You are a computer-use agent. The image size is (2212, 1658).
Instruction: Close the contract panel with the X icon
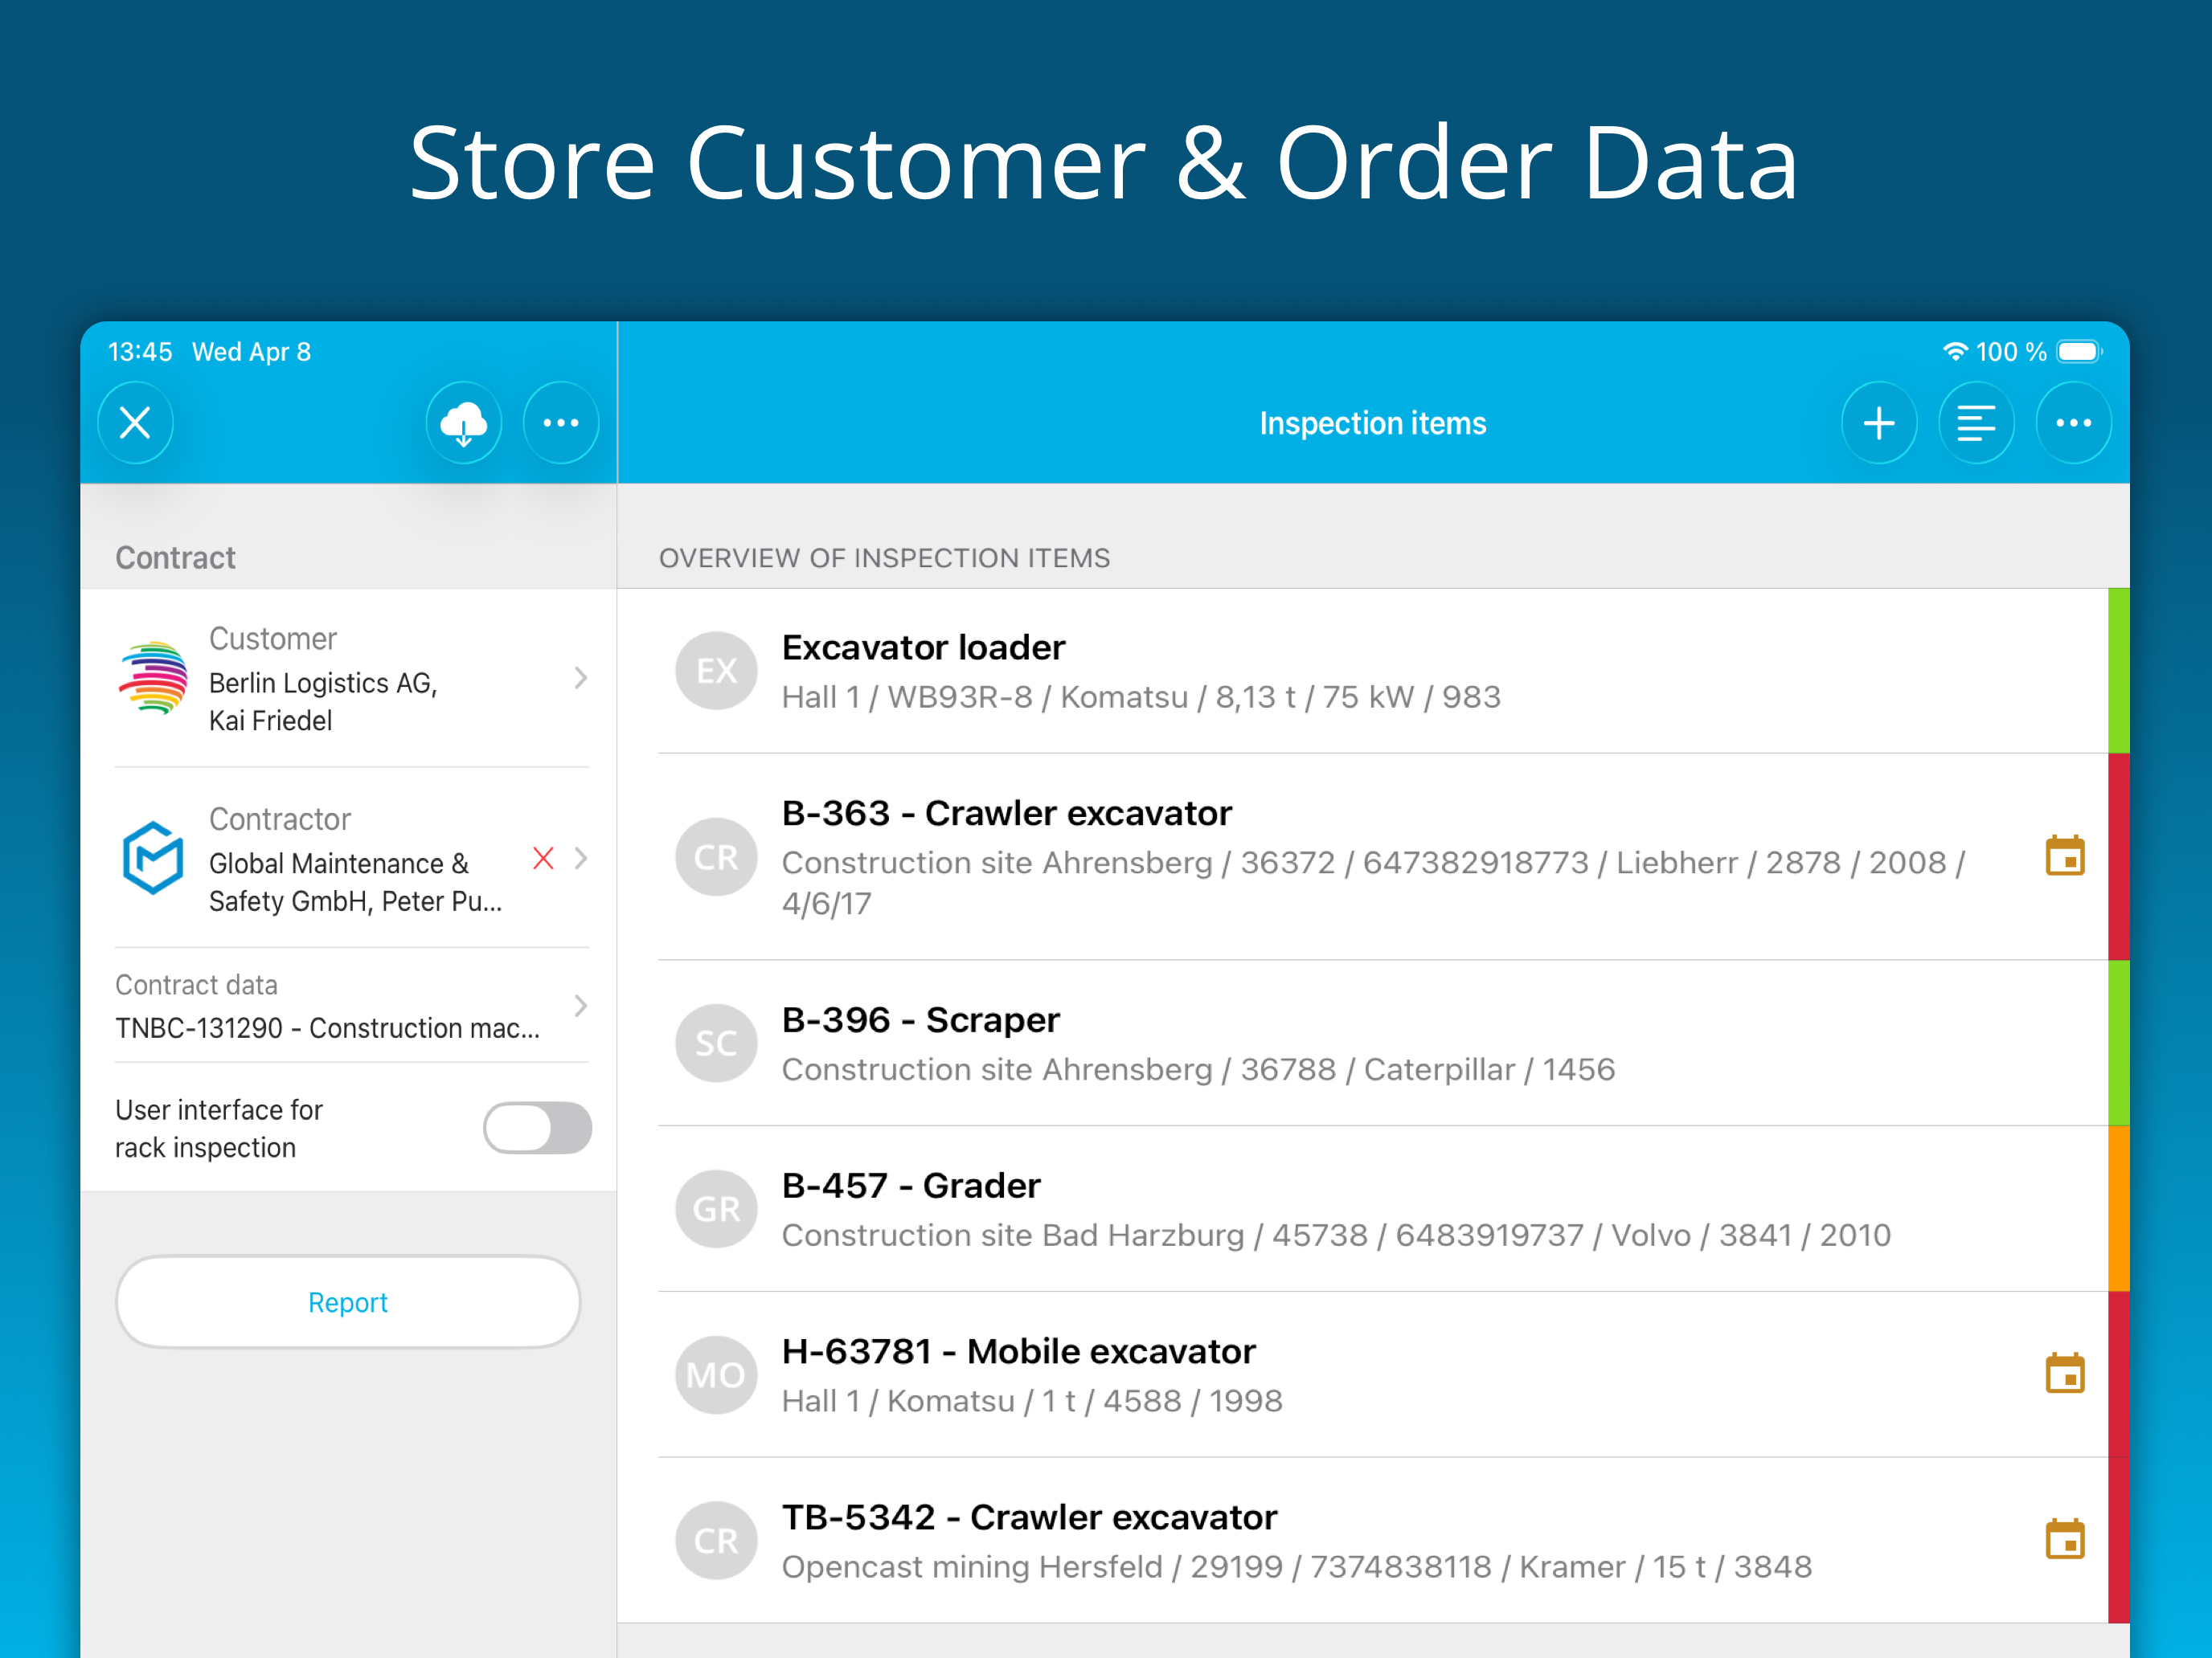[135, 423]
